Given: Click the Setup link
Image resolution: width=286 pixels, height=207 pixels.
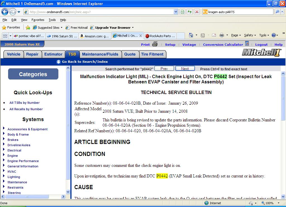Looking at the screenshot, I should point(170,45).
